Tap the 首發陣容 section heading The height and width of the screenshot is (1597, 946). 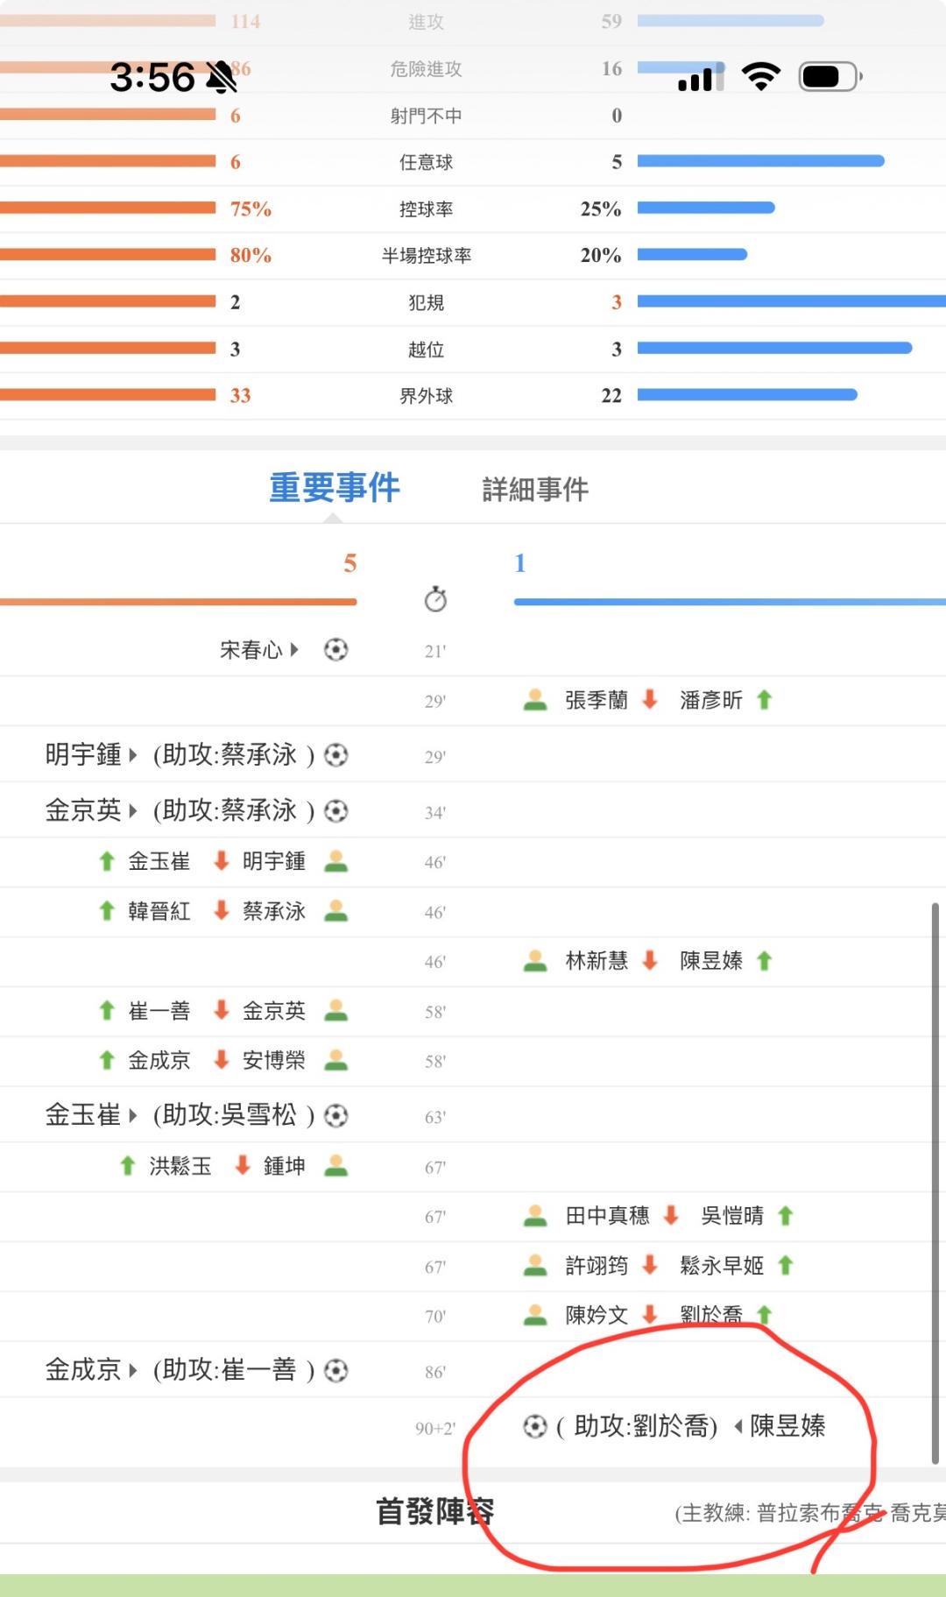click(435, 1512)
